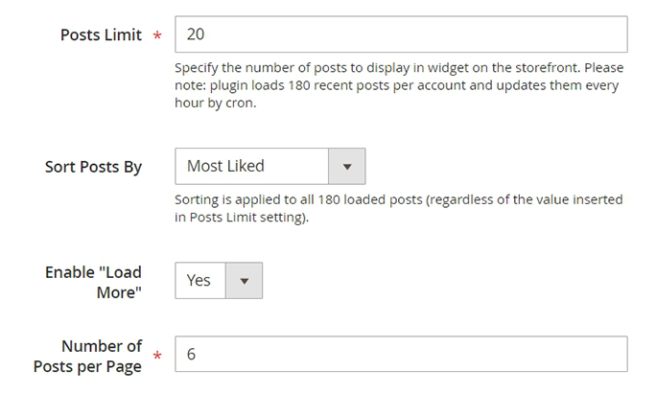
Task: Click the red asterisk beside Posts per Page
Action: [156, 358]
